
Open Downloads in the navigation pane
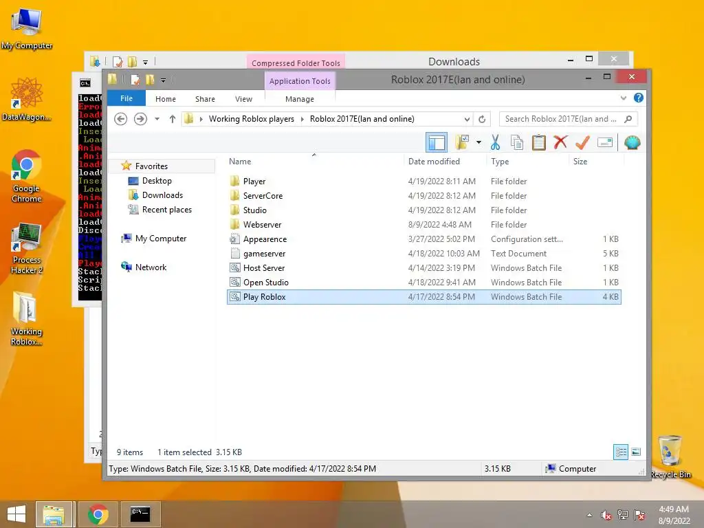click(162, 195)
